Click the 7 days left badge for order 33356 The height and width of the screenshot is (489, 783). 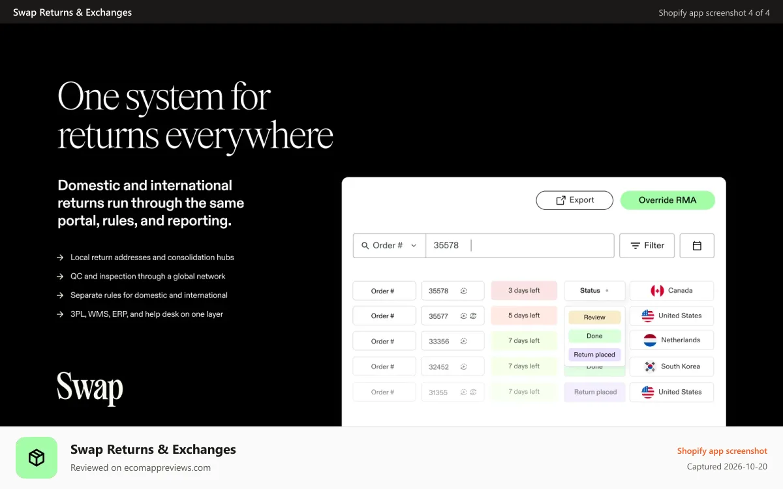coord(524,341)
